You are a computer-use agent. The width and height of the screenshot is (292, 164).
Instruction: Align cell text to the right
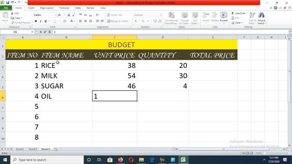click(x=90, y=21)
